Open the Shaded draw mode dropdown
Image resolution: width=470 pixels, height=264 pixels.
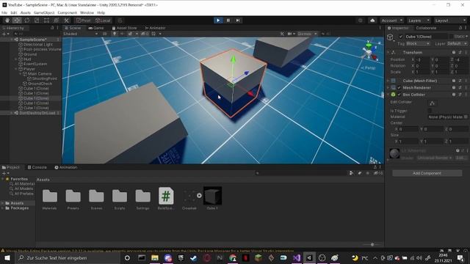tap(80, 34)
